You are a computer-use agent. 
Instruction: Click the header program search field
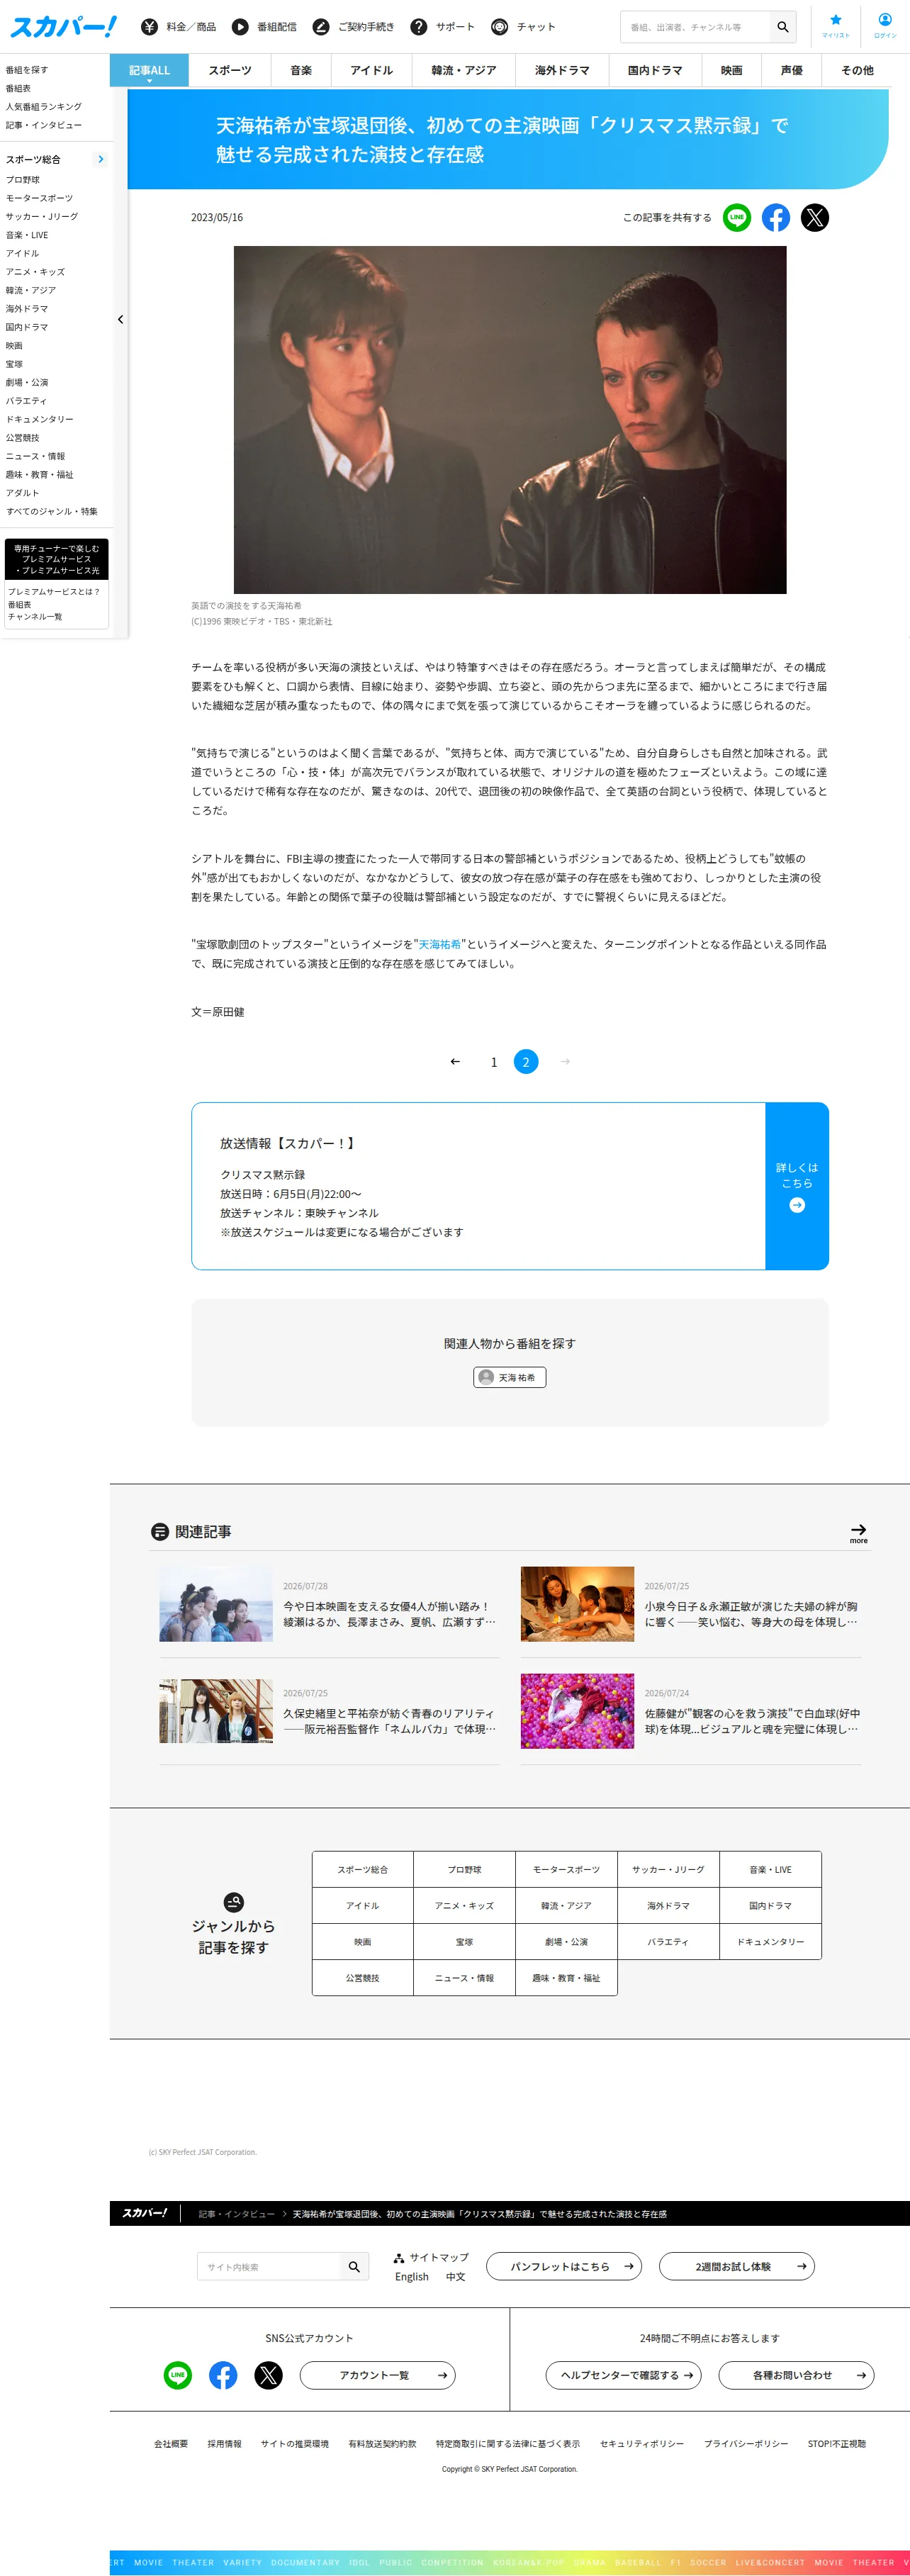[696, 27]
